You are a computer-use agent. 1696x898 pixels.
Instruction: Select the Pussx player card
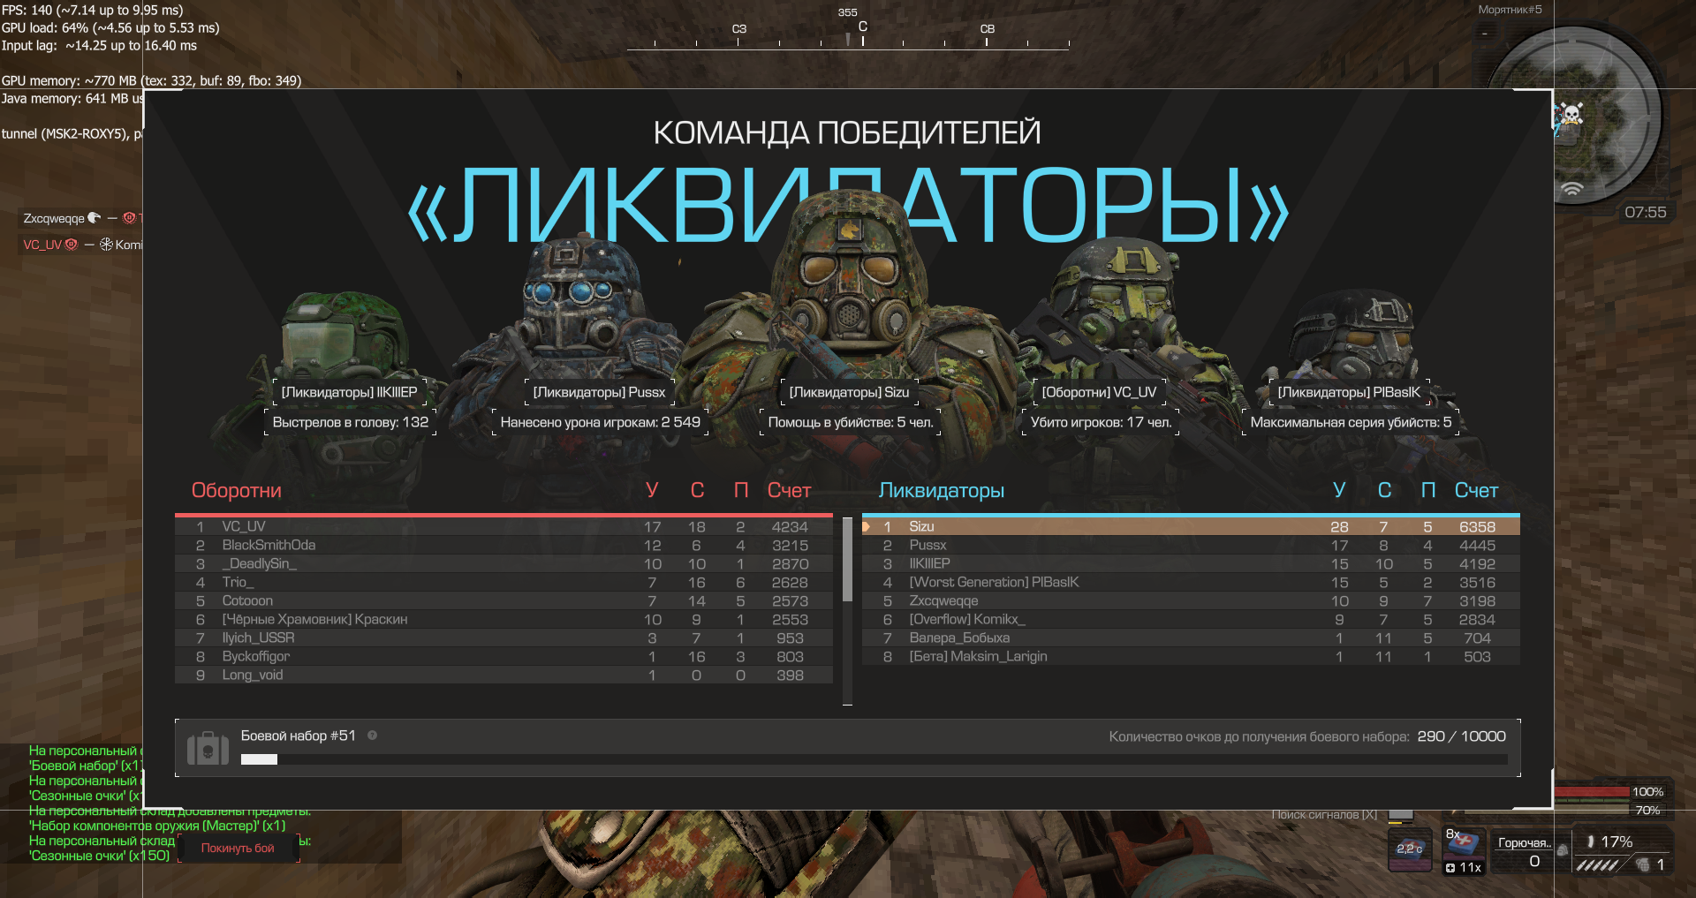coord(599,392)
